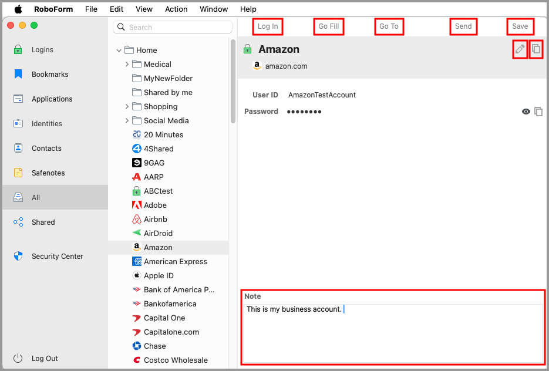549x371 pixels.
Task: Click into the Search field
Action: (173, 27)
